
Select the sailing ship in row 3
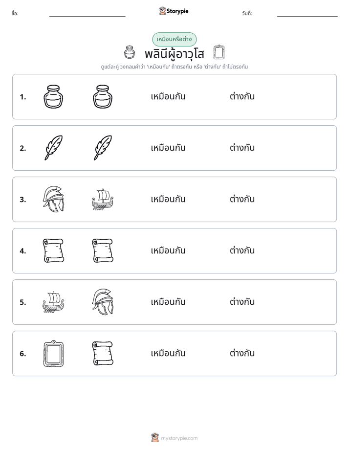tap(103, 200)
